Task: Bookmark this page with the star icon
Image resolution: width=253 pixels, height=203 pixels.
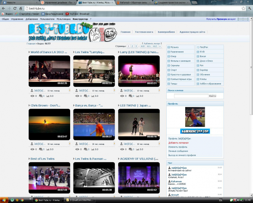Action: tap(243, 8)
